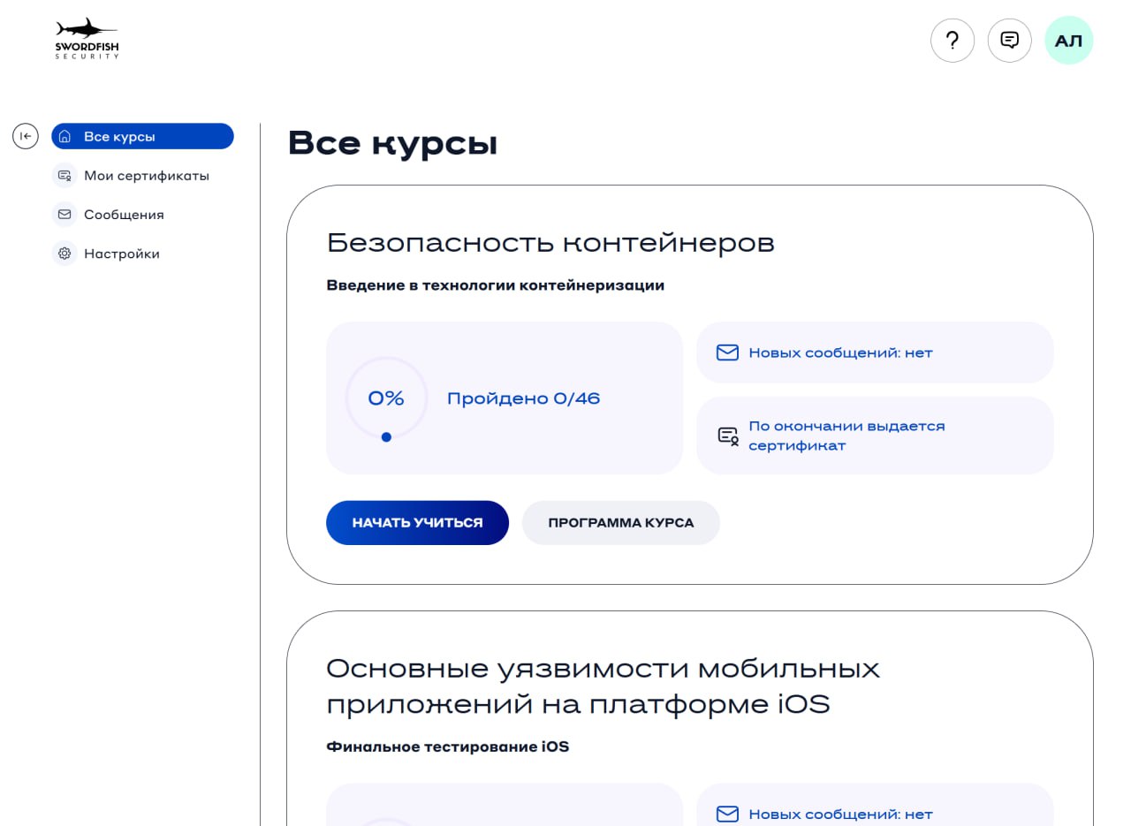Open the chat messages icon in header
1131x826 pixels.
(1009, 41)
